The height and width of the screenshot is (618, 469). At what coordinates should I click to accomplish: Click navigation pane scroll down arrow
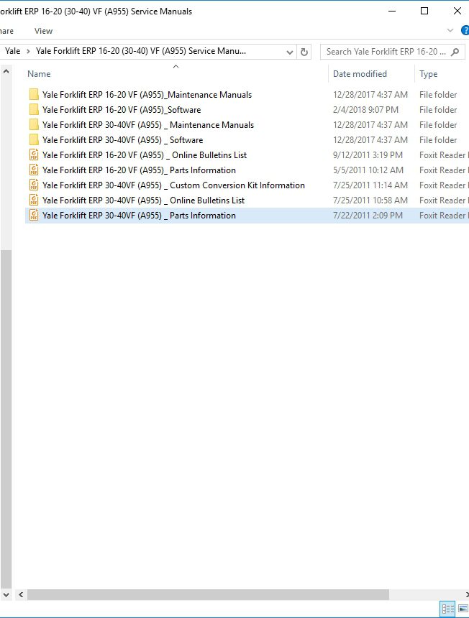coord(6,594)
